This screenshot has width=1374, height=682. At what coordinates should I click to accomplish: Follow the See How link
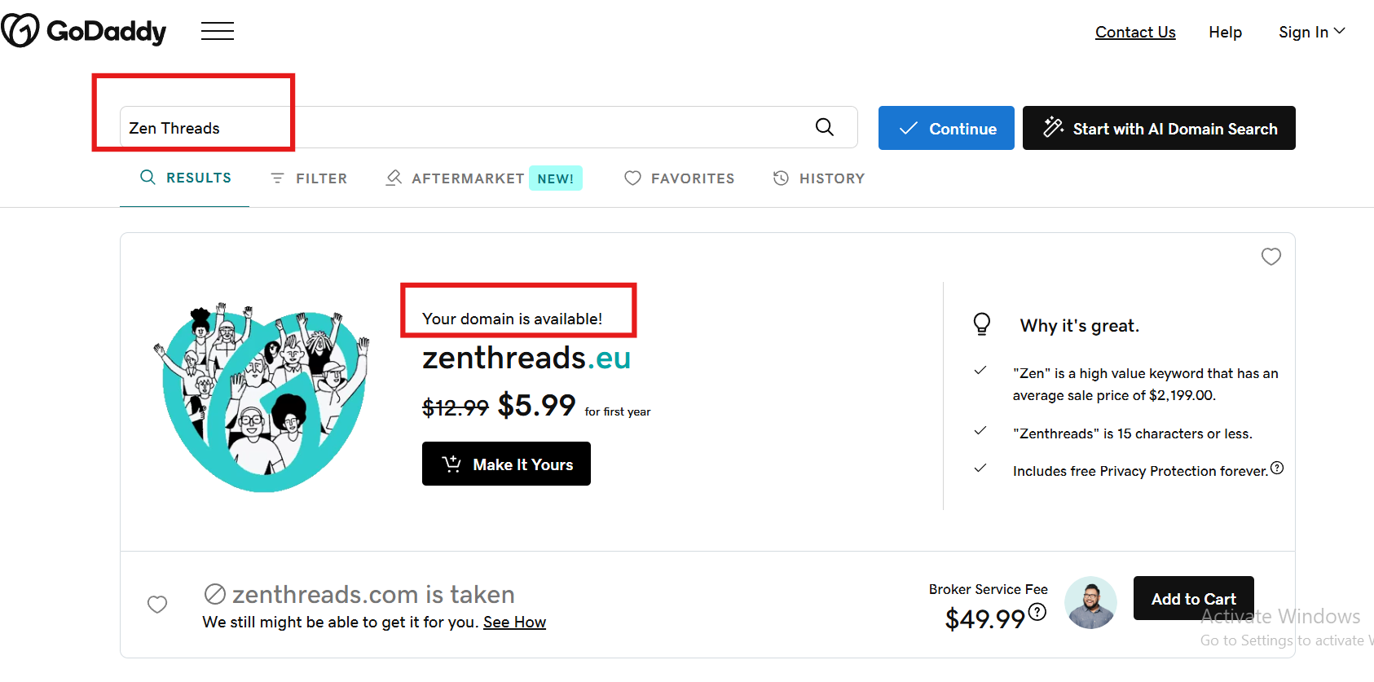coord(514,623)
